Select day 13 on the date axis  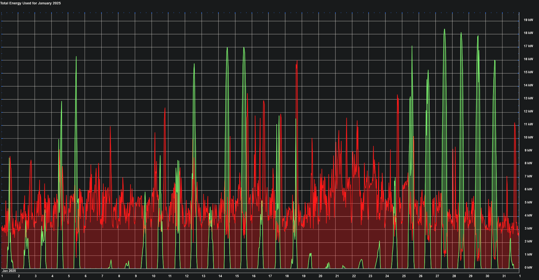[204, 276]
